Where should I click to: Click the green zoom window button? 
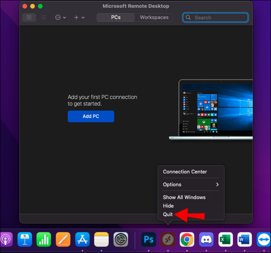tap(40, 6)
